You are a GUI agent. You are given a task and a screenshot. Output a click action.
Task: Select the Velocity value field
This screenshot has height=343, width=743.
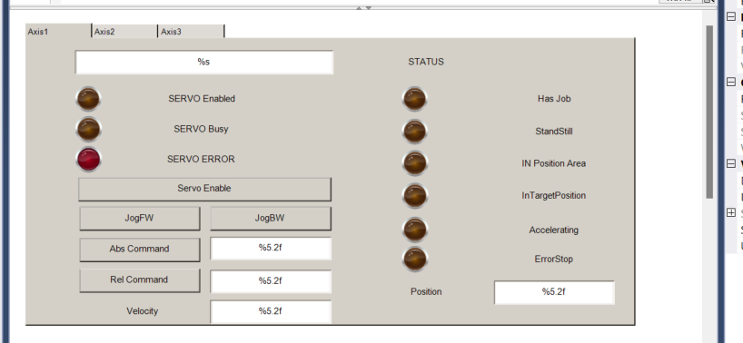point(271,311)
